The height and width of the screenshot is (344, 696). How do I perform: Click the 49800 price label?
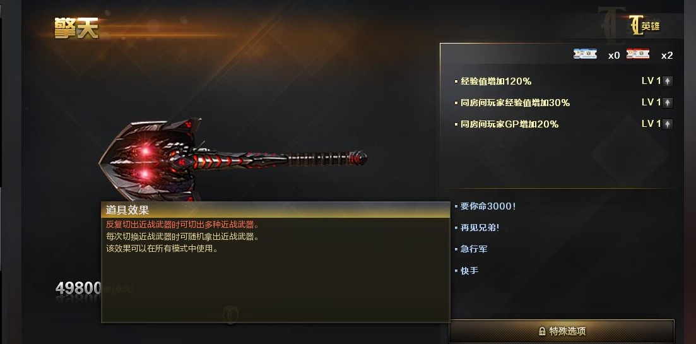click(79, 288)
